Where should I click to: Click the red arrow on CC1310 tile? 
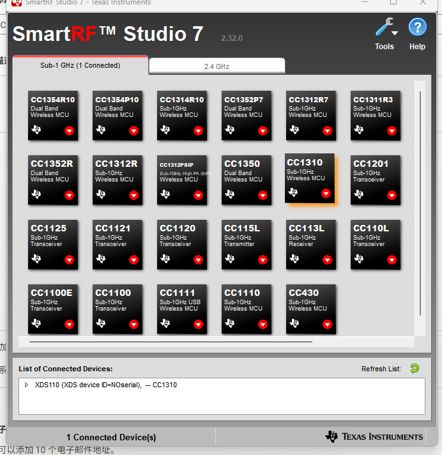(326, 193)
